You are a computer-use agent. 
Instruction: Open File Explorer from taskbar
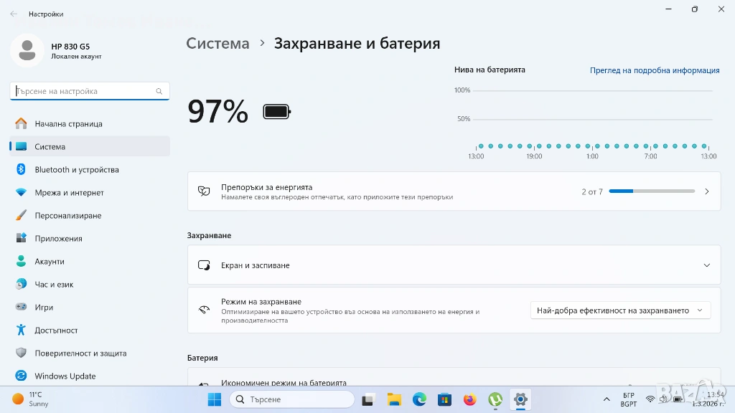point(393,399)
